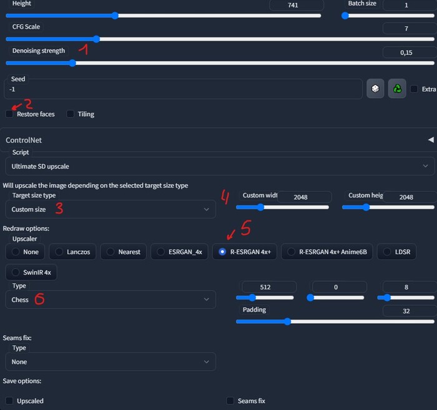Click the CFG Scale slider handle
Screen dimensions: 437x410
click(x=96, y=39)
